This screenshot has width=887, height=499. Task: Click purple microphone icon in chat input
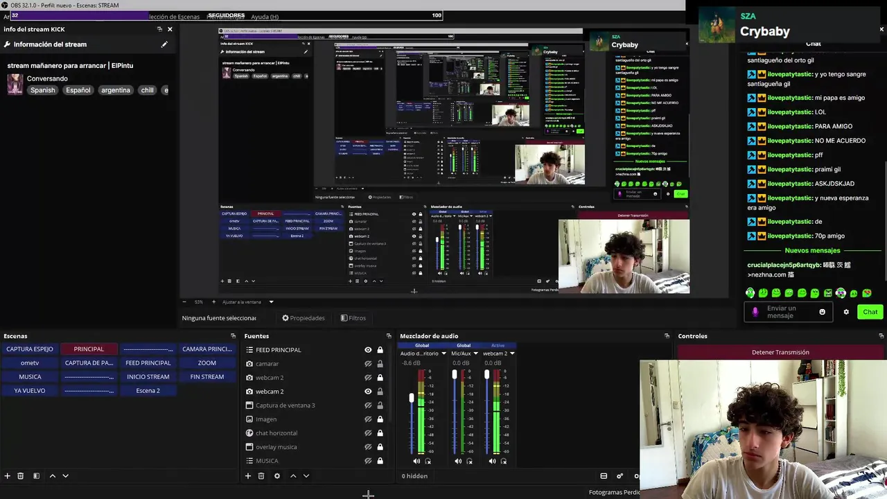[755, 312]
